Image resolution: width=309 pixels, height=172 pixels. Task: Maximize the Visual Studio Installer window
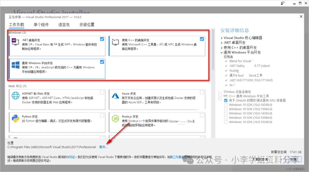point(300,3)
